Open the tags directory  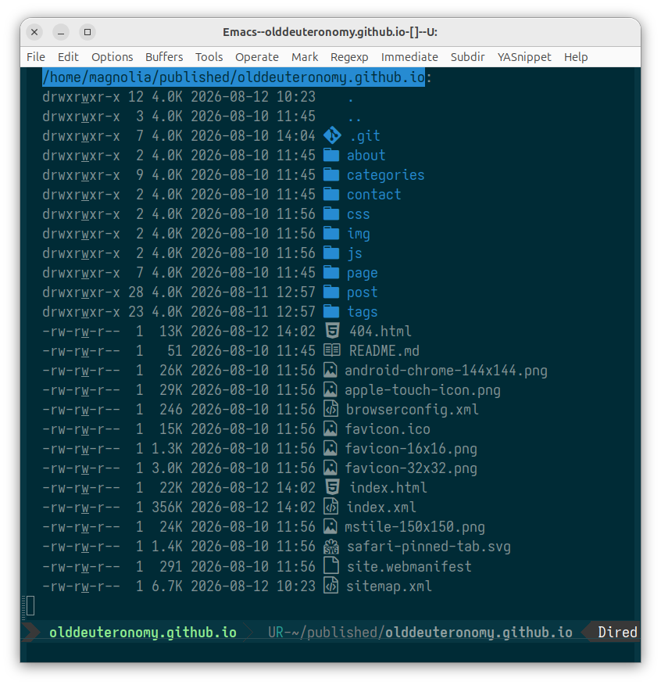(x=362, y=312)
